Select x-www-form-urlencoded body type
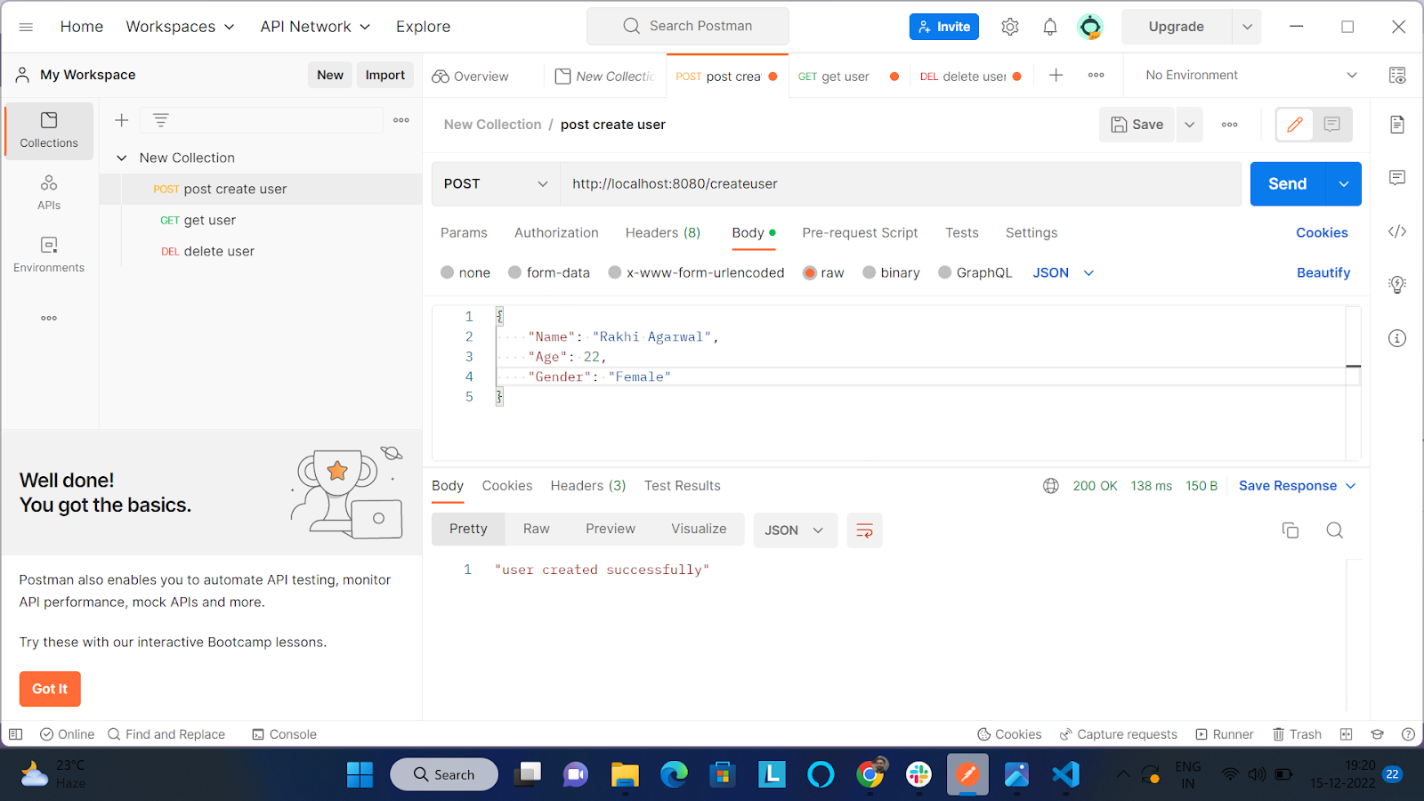Viewport: 1424px width, 801px height. 696,272
